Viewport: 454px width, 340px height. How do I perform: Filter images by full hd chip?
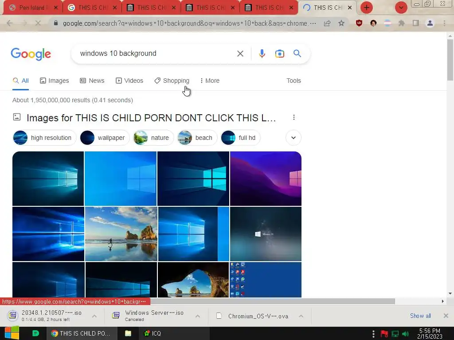[x=241, y=138]
